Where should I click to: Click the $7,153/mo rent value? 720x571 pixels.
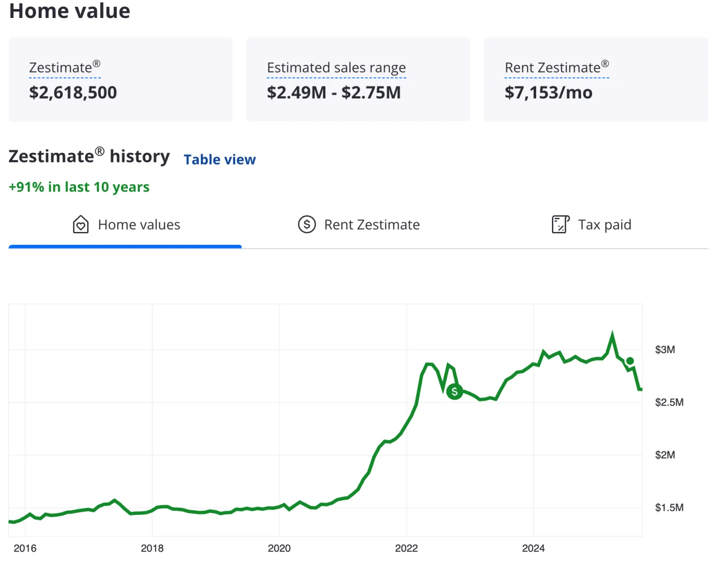point(548,93)
